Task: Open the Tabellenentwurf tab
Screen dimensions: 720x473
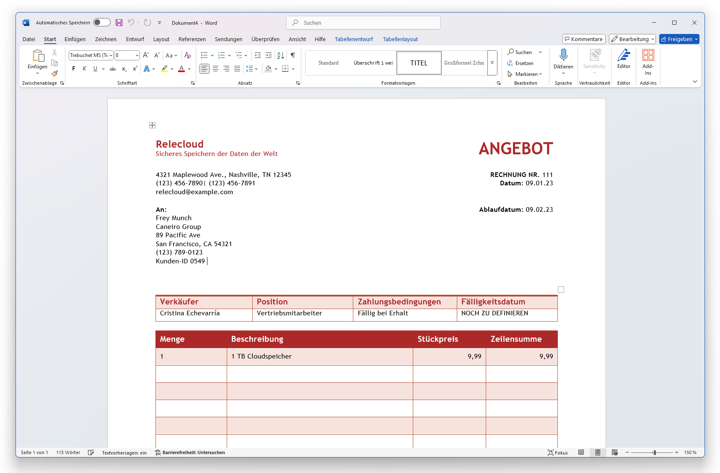Action: [x=354, y=39]
